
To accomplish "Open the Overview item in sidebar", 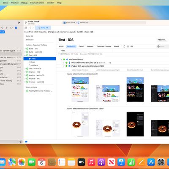I will [30, 40].
